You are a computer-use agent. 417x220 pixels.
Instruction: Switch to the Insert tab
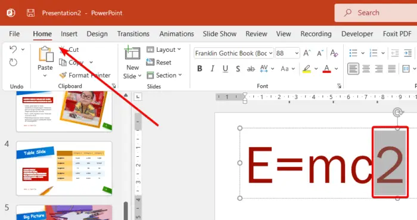69,34
